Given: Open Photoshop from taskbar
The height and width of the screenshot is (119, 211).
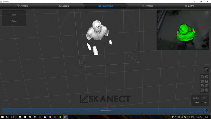Looking at the screenshot, I should pyautogui.click(x=55, y=117).
